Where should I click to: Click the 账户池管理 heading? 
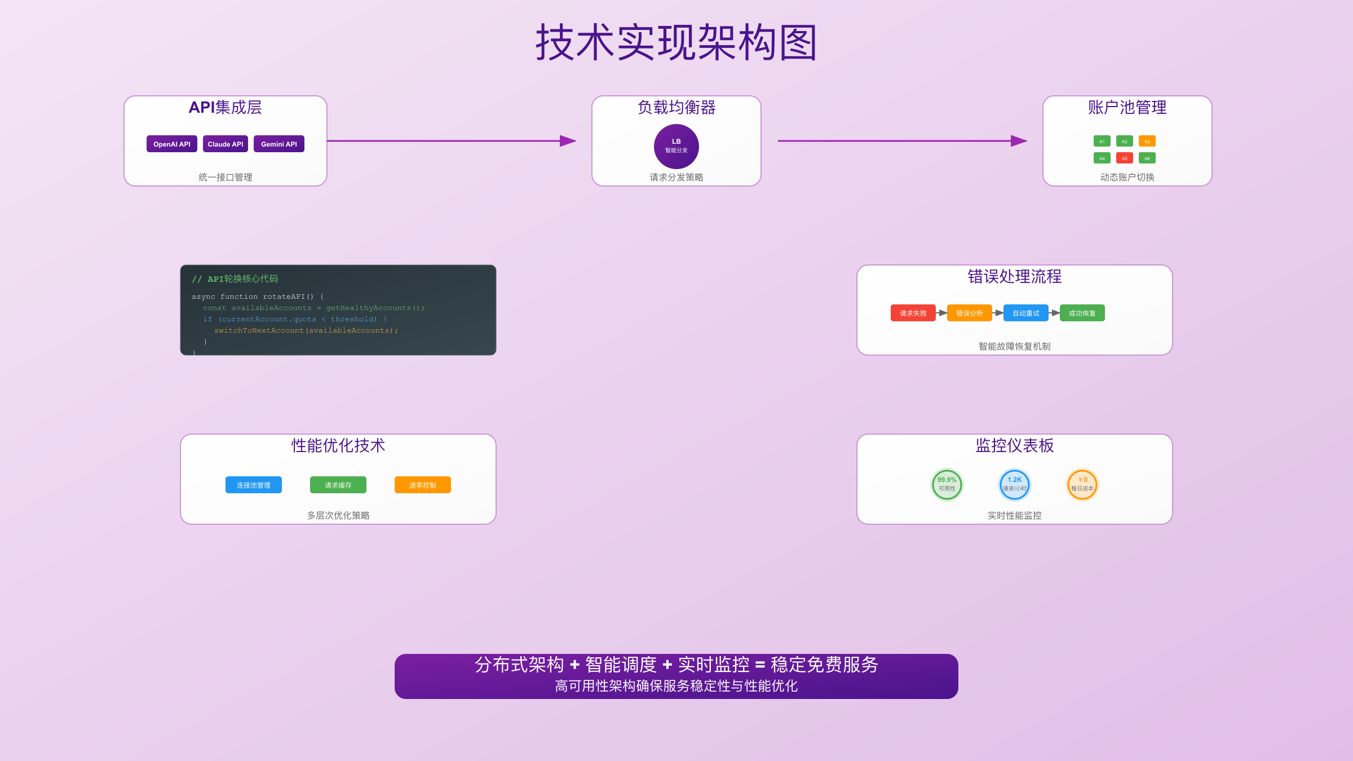(x=1127, y=107)
